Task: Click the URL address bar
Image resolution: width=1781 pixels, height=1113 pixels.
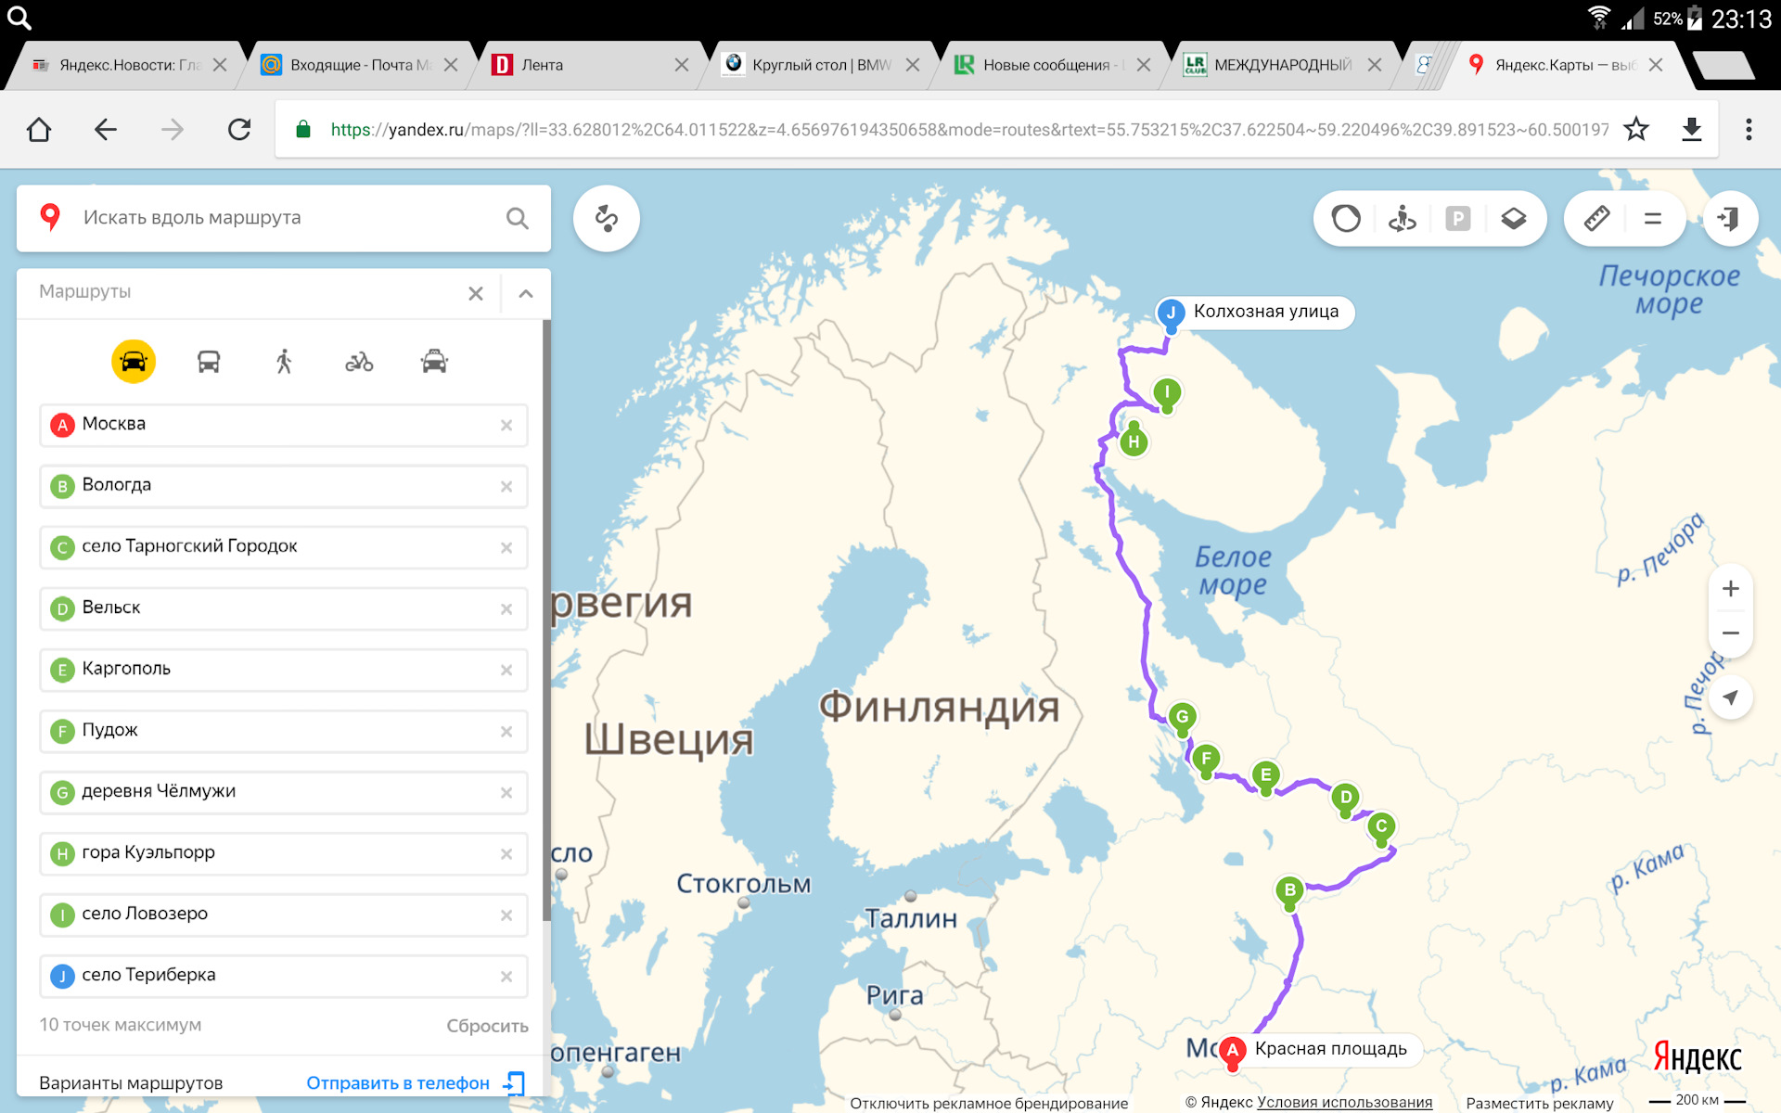Action: tap(969, 130)
